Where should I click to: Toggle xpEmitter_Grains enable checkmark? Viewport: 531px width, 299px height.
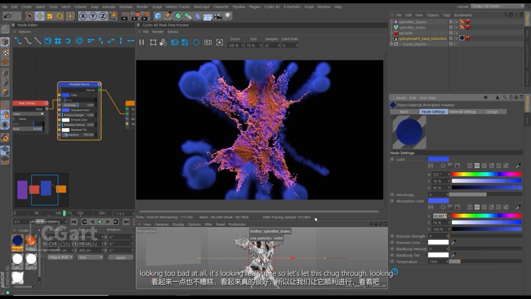(x=456, y=28)
